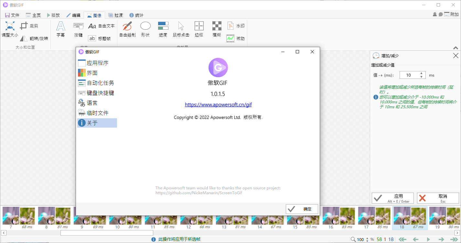Open 界面 interface settings in the dialog
This screenshot has height=243, width=461.
click(x=97, y=73)
